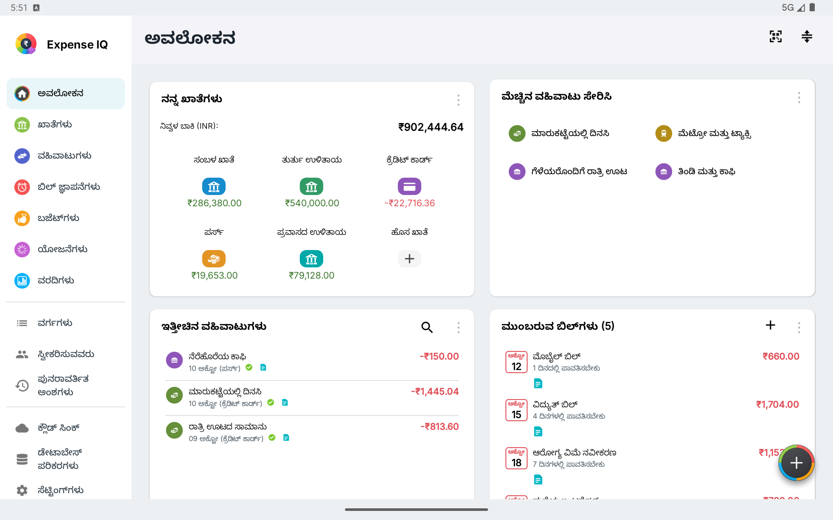Open ಖಾತೆಗಳು in the sidebar
Viewport: 833px width, 520px height.
(66, 125)
